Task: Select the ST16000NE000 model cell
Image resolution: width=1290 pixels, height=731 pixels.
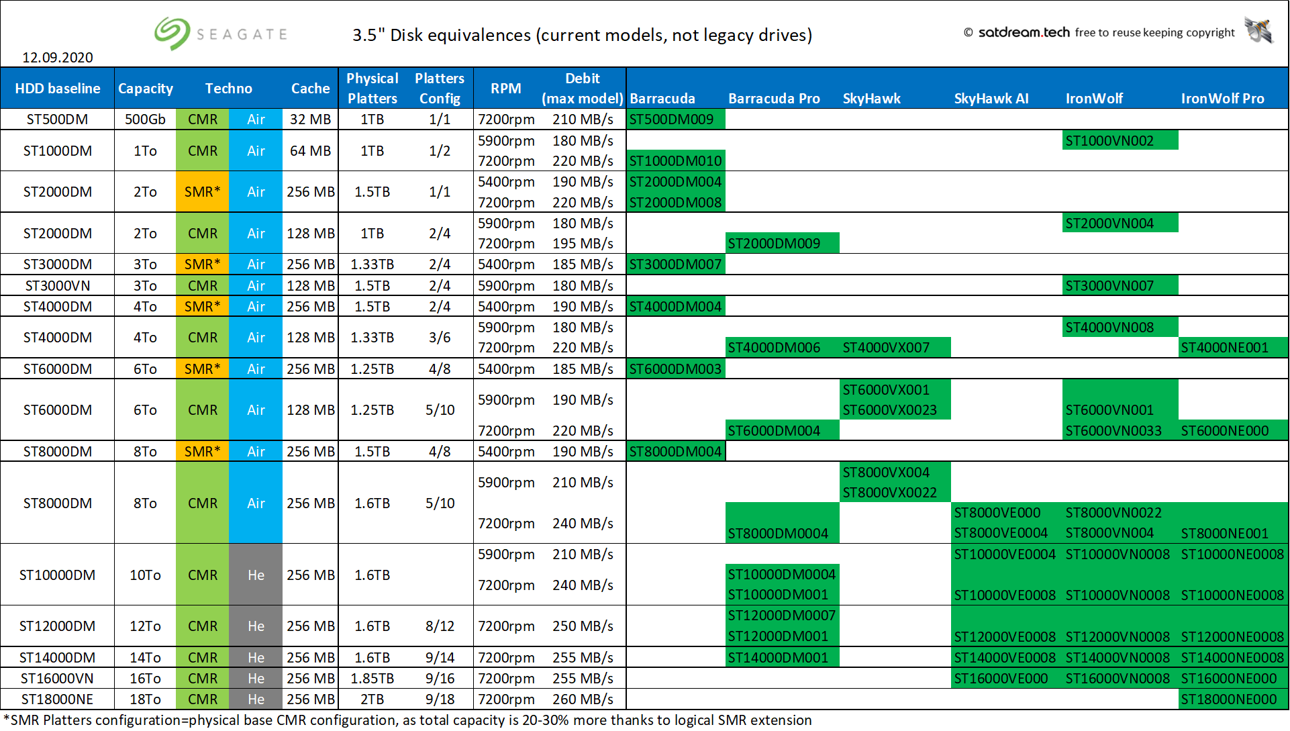Action: [1234, 678]
